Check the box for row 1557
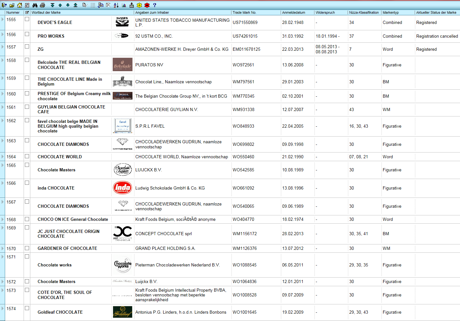Screen dimensions: 460x321 click(27, 47)
